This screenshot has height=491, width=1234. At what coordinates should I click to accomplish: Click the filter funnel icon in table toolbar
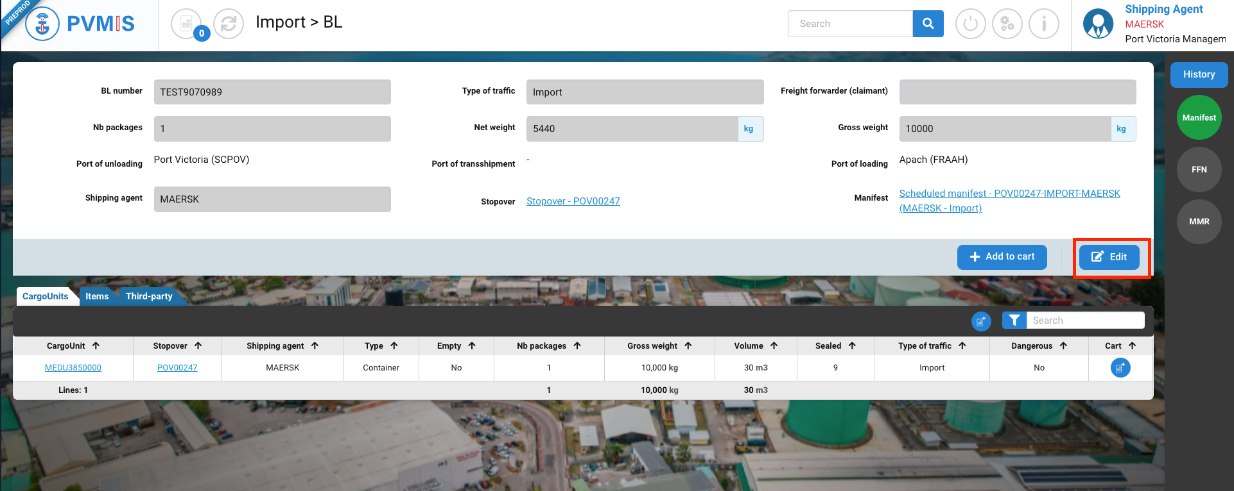(1014, 320)
